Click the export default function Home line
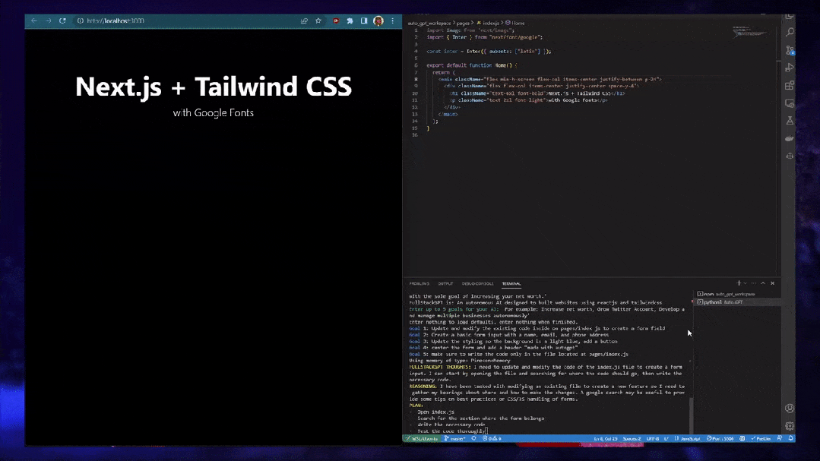Screen dimensions: 820x461 [471, 65]
